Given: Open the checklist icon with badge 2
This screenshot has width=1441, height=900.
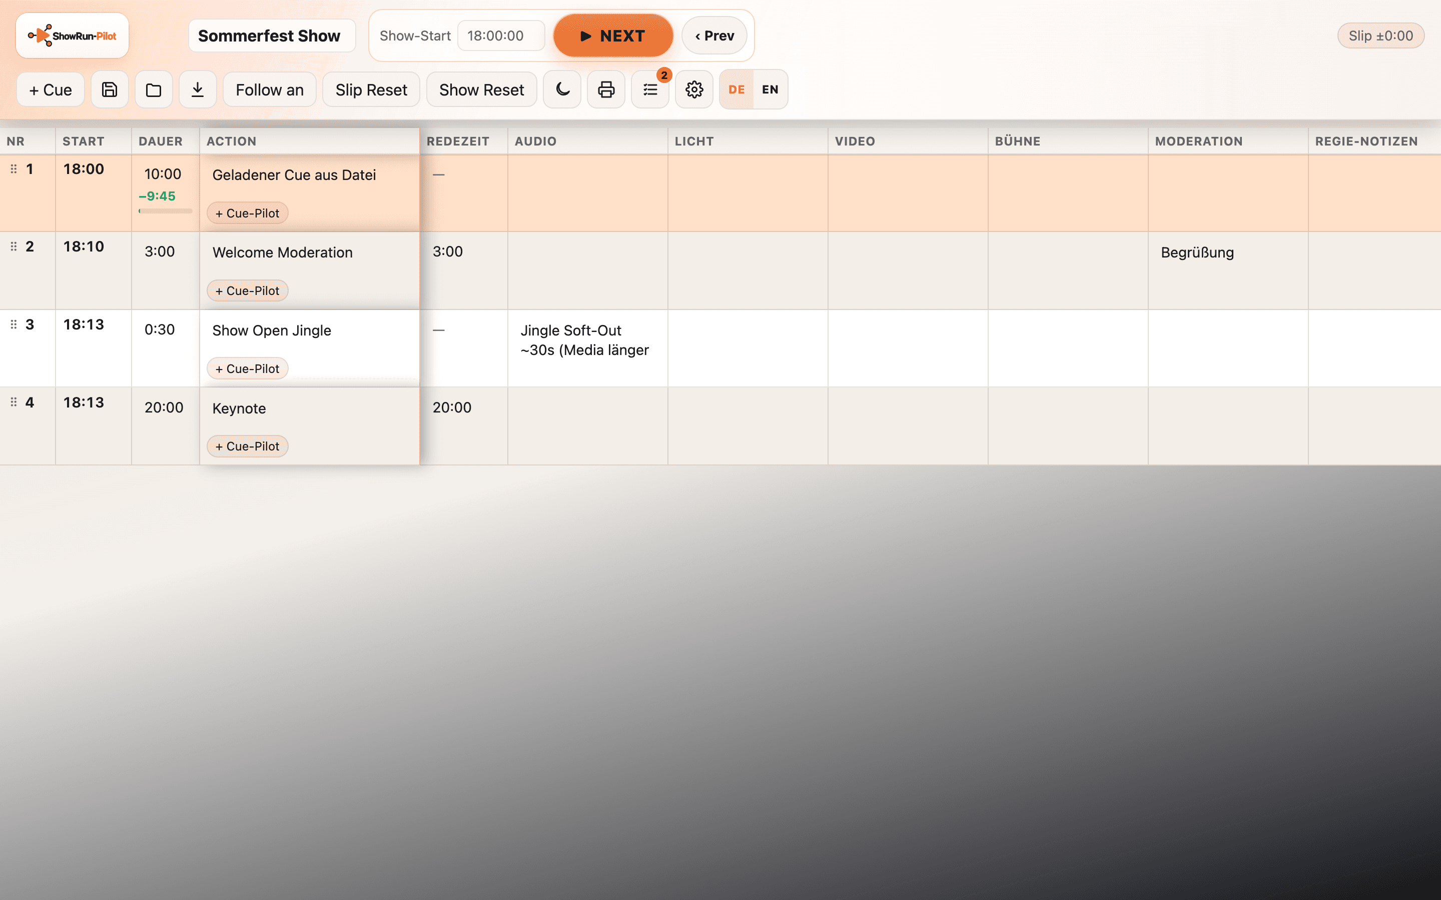Looking at the screenshot, I should pos(650,90).
